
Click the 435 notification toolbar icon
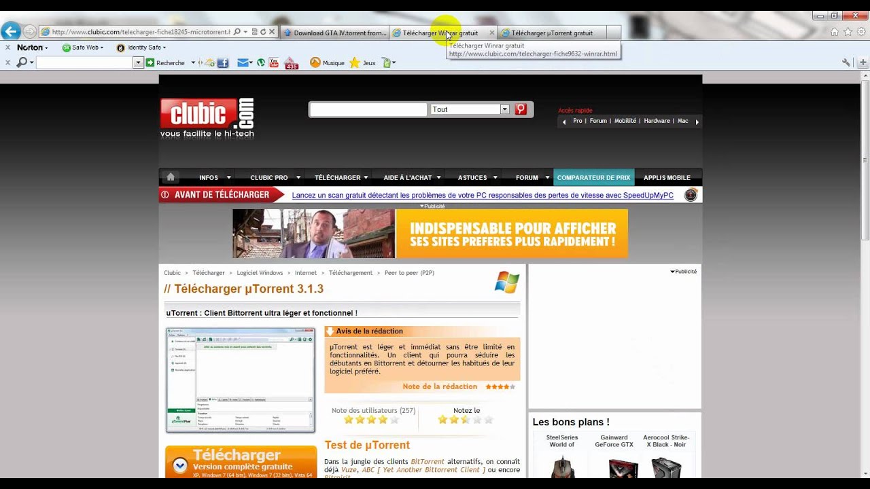pyautogui.click(x=292, y=63)
